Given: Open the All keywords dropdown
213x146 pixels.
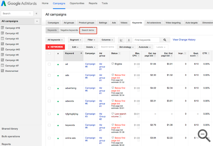Looking at the screenshot, I should click(x=55, y=40).
